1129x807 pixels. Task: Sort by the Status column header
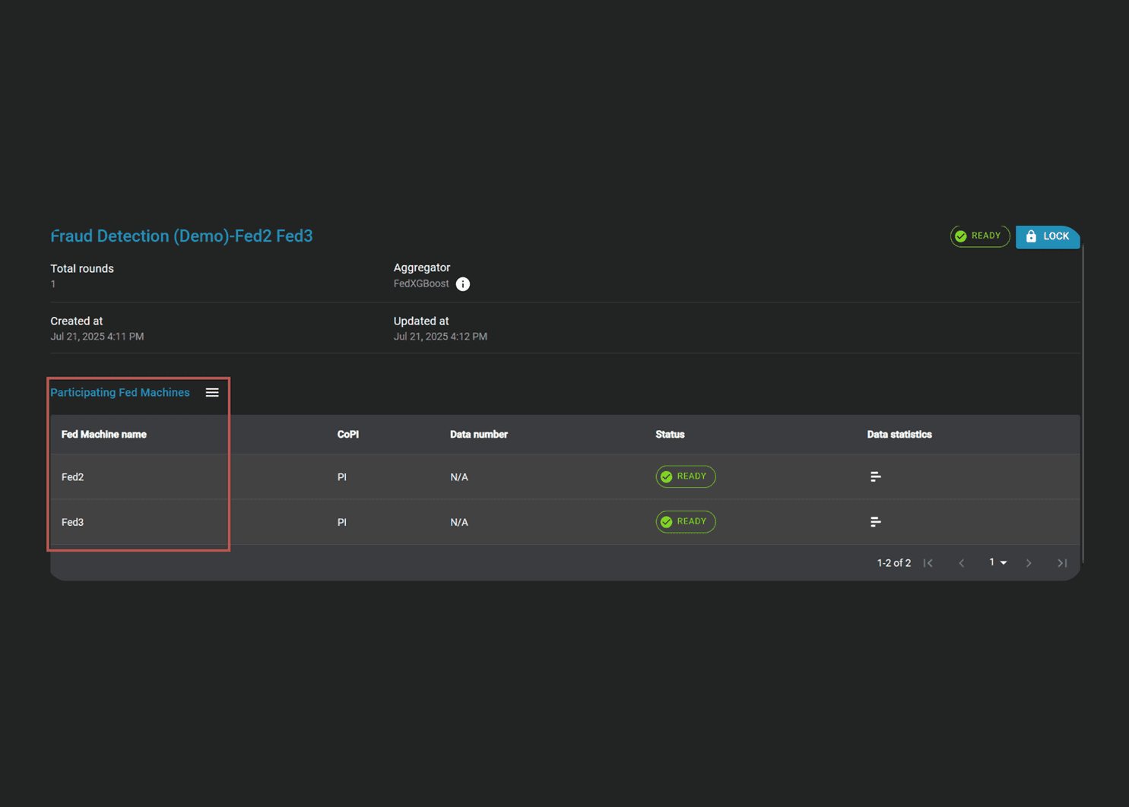point(670,435)
